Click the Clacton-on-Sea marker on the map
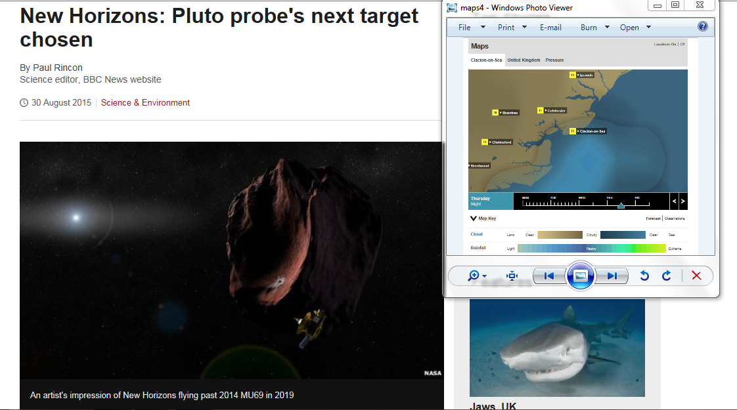 (588, 131)
